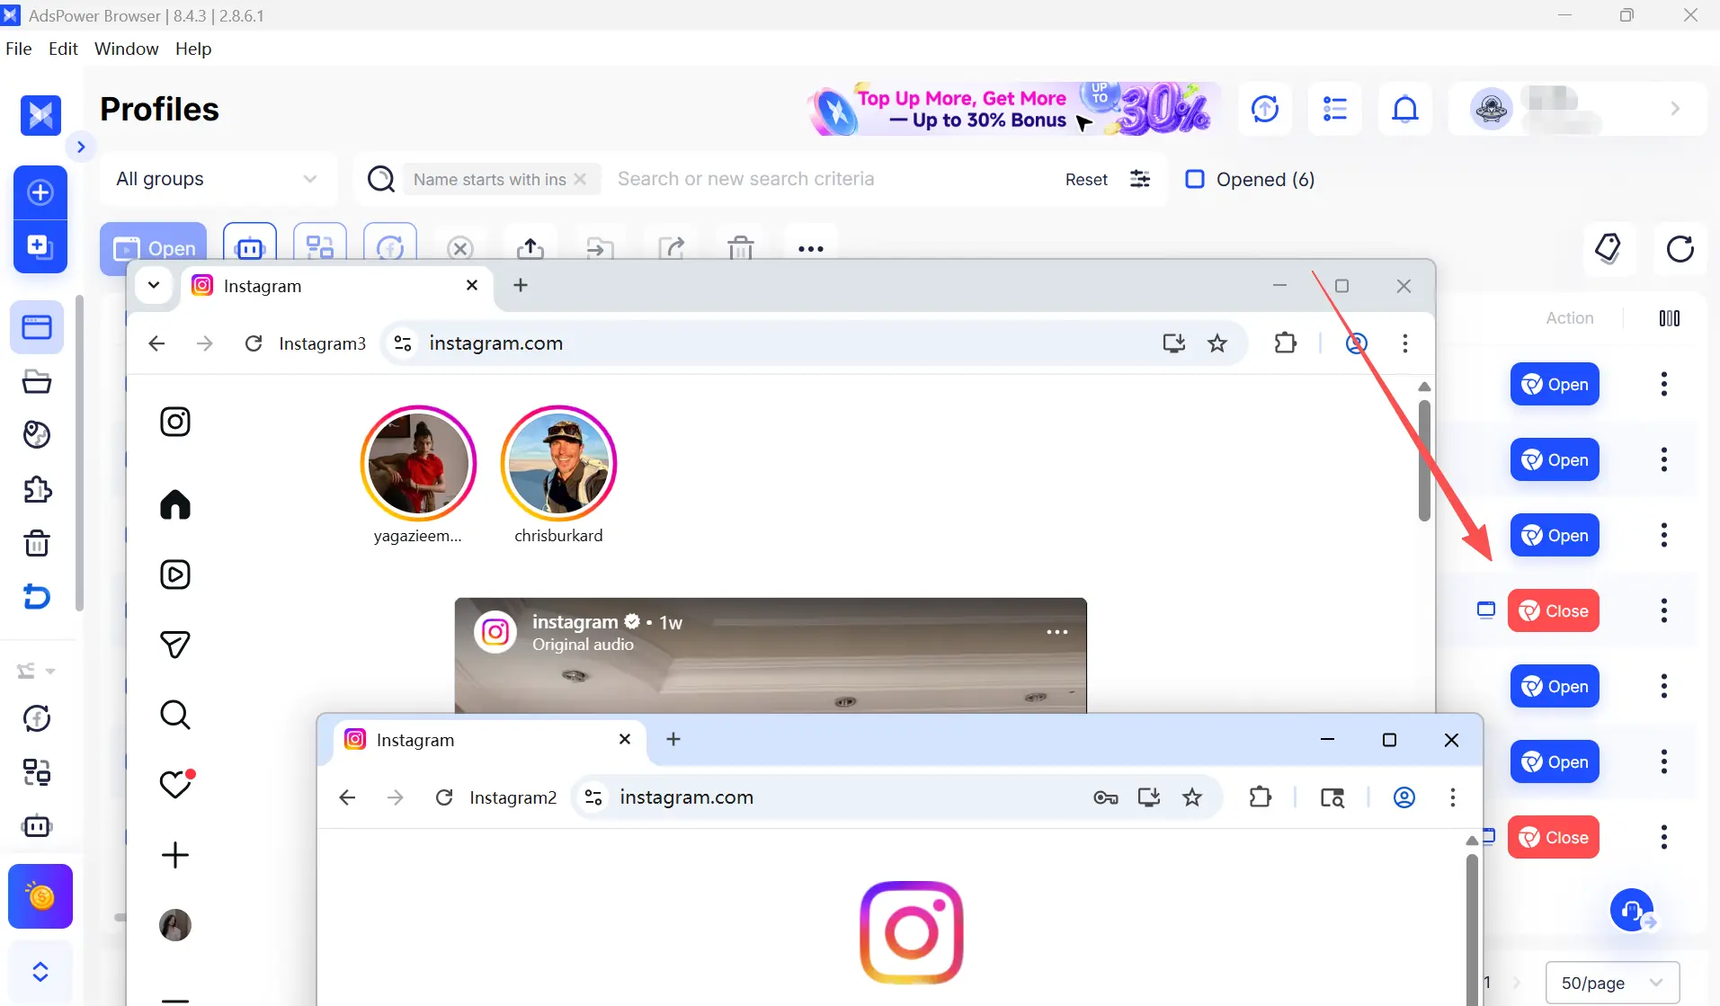Screen dimensions: 1720x1006
Task: Open the Extensions puzzle icon in sidebar
Action: (x=37, y=490)
